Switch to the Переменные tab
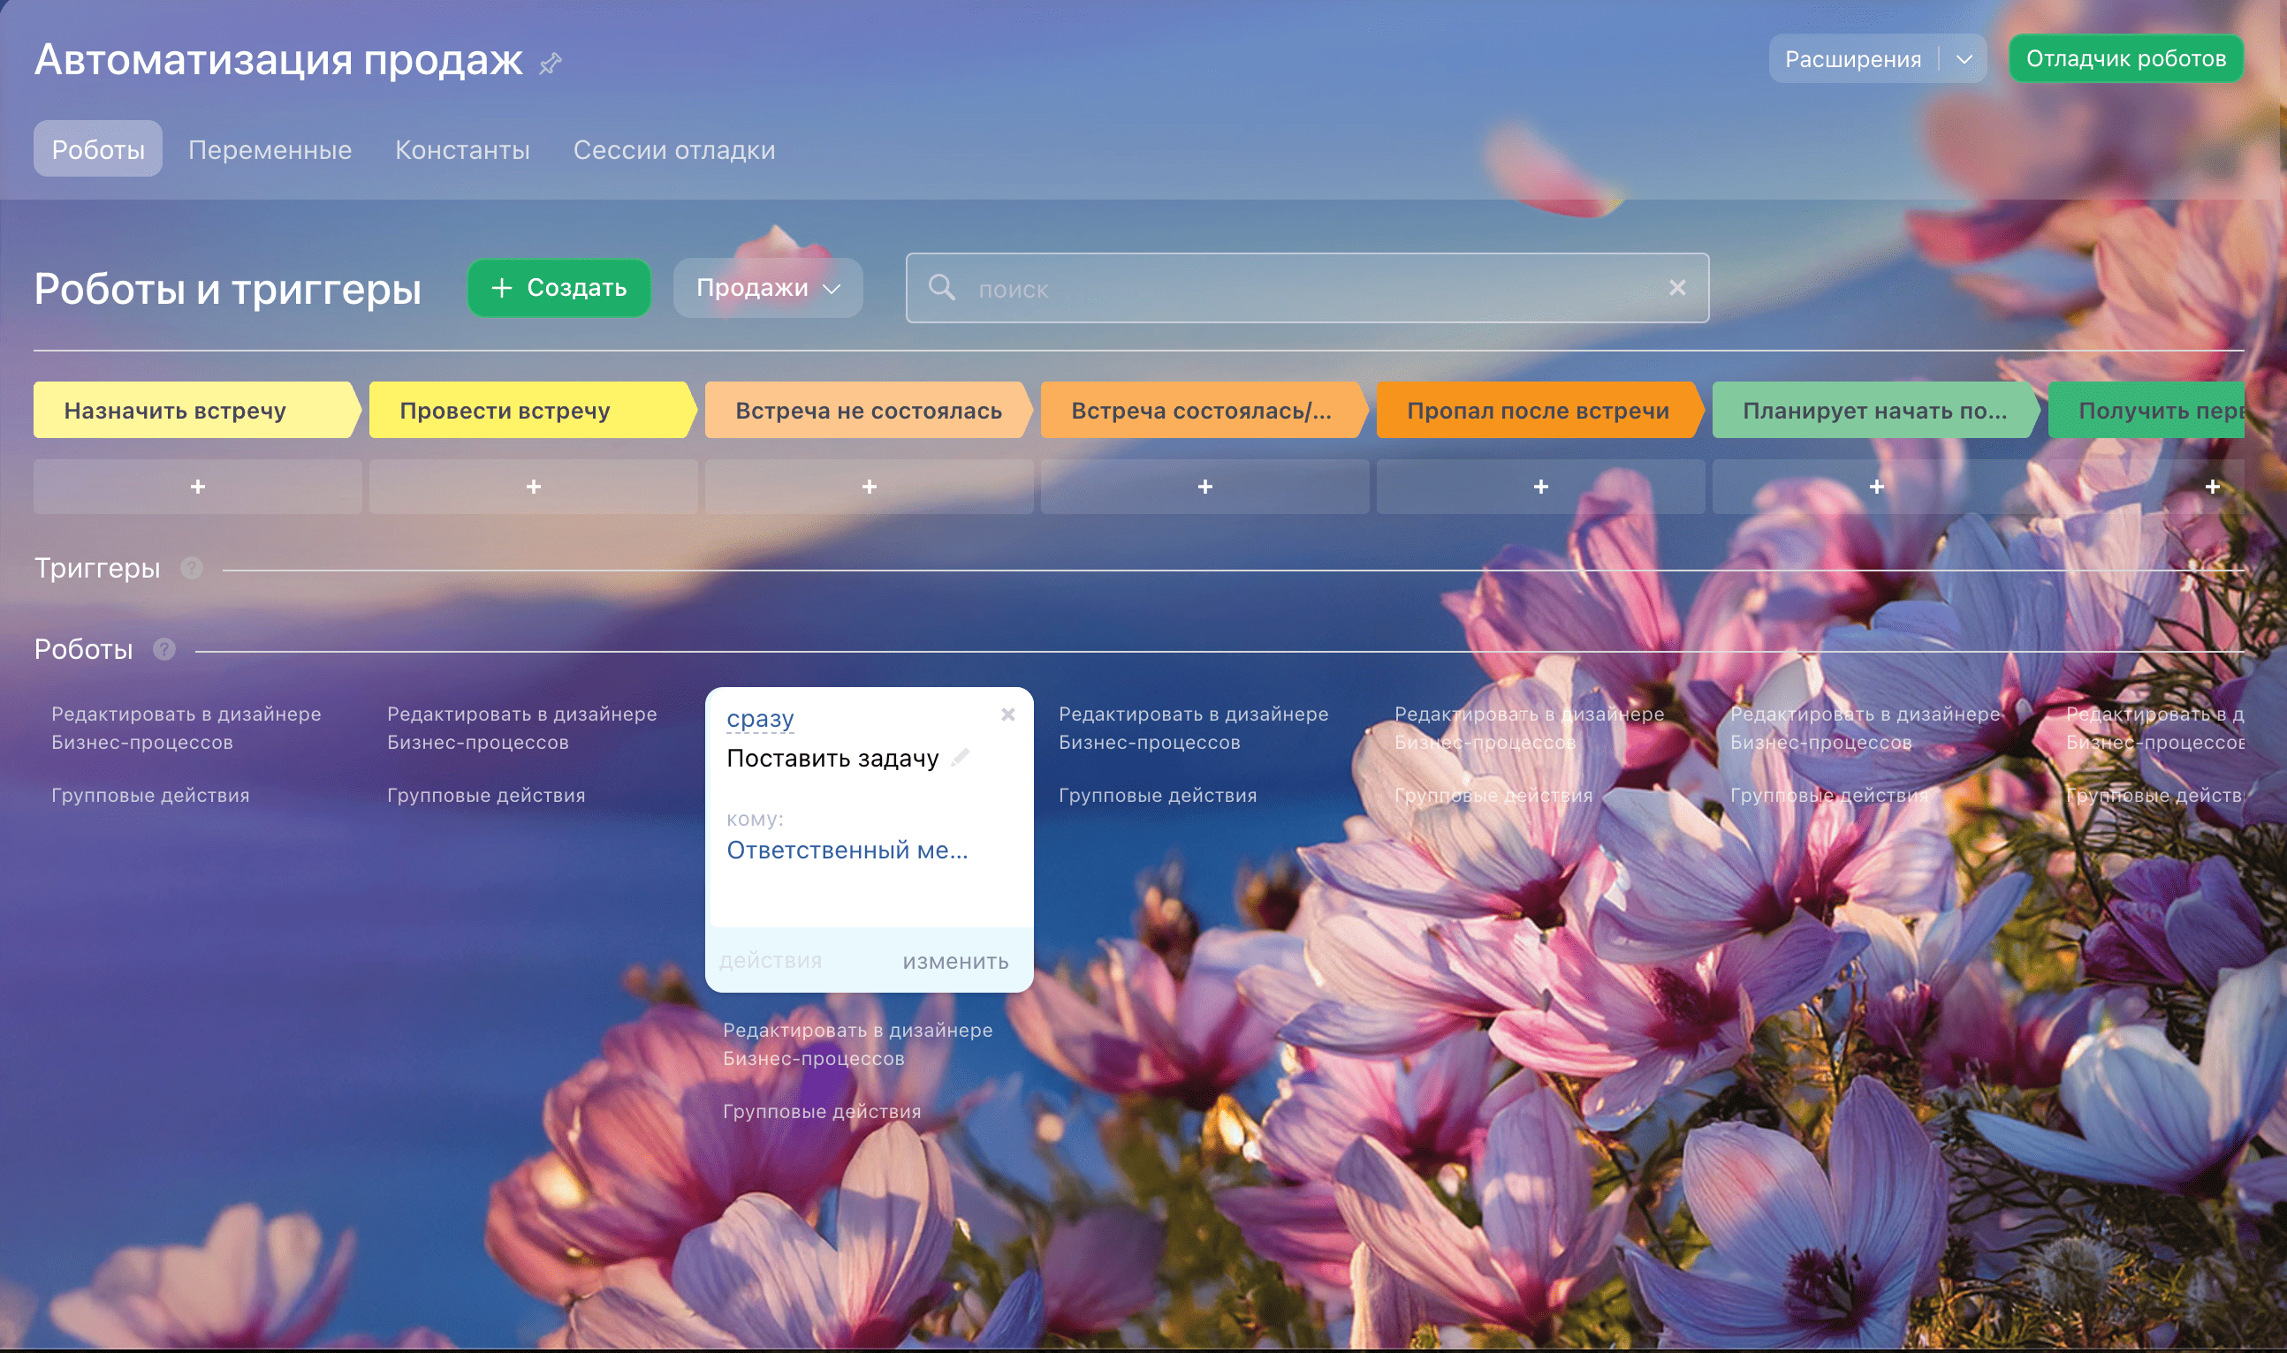This screenshot has width=2287, height=1353. click(x=270, y=149)
